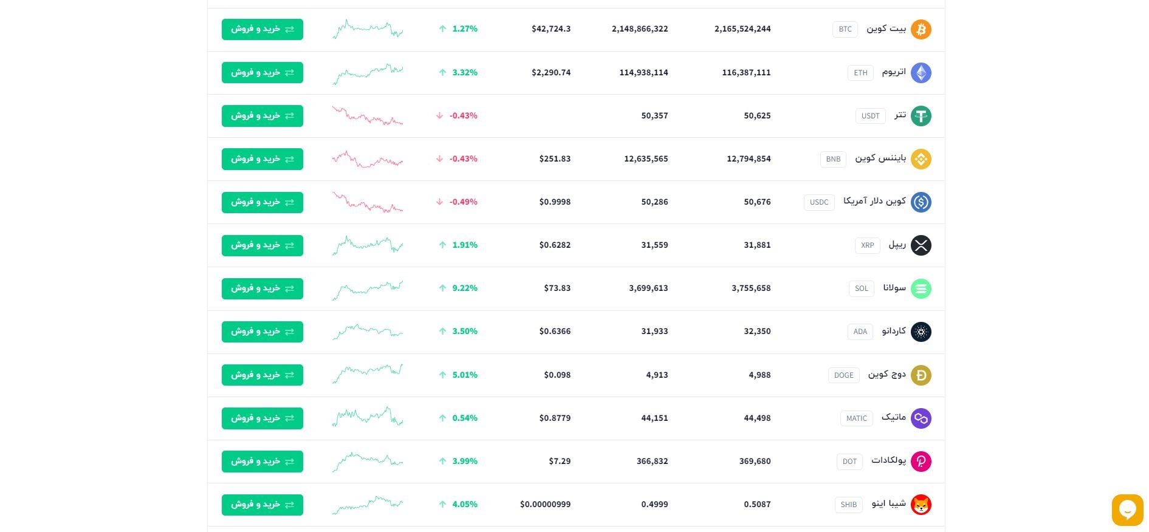Click the Solana logo icon
This screenshot has width=1149, height=532.
point(921,288)
